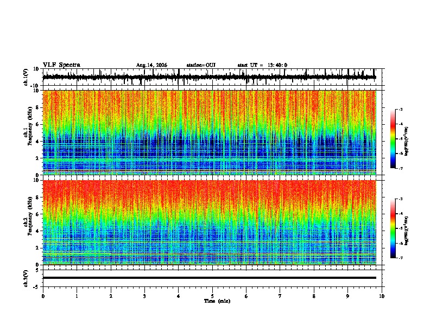Click the ch.1 waveform trace panel
Image resolution: width=430 pixels, height=332 pixels.
212,77
